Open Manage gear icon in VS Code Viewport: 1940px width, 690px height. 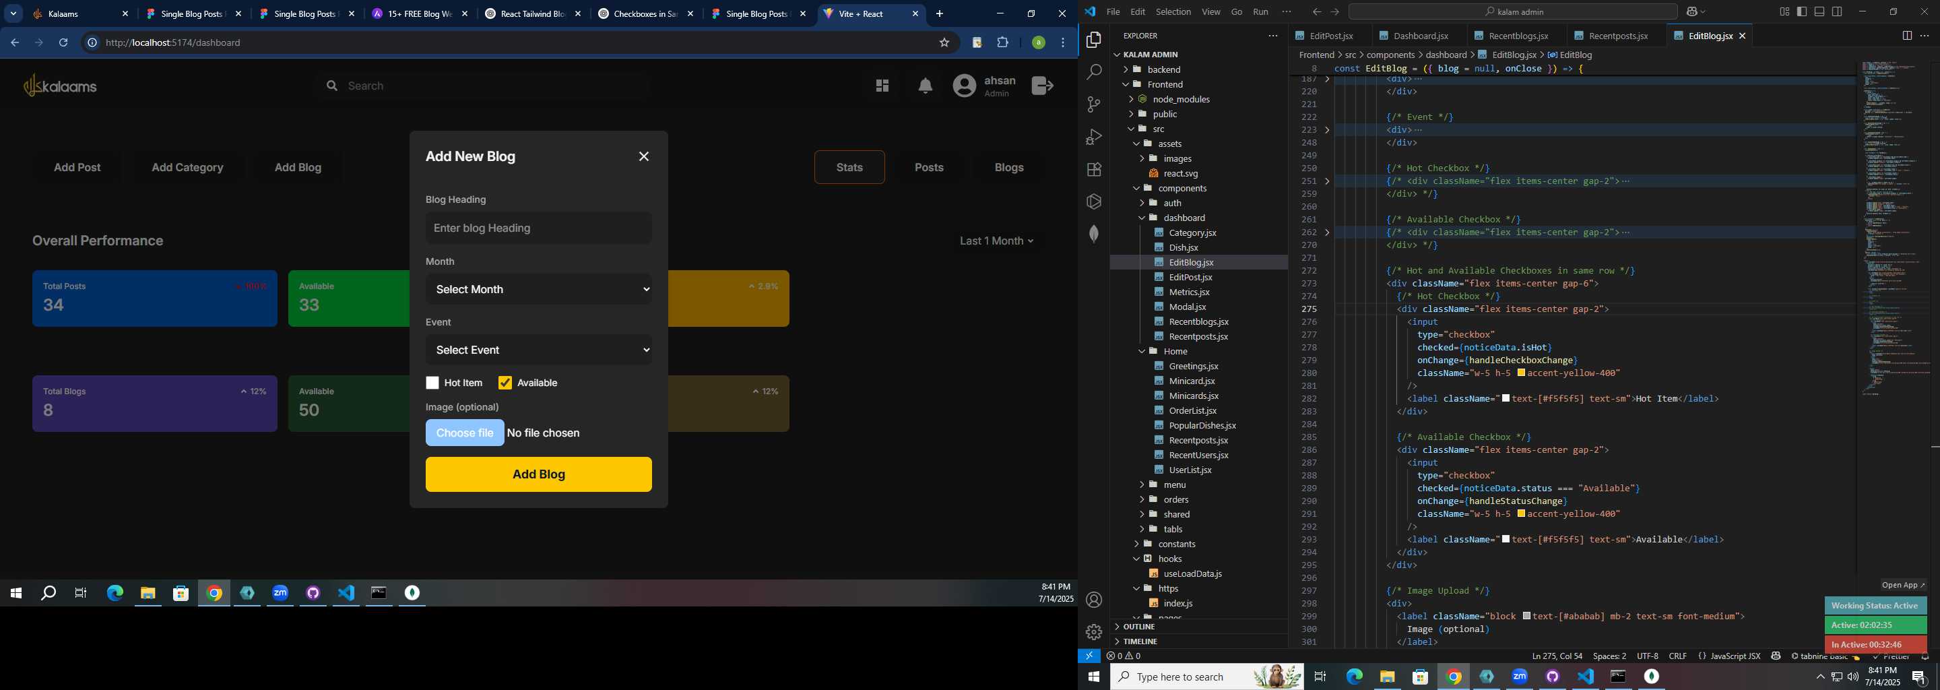(1094, 632)
